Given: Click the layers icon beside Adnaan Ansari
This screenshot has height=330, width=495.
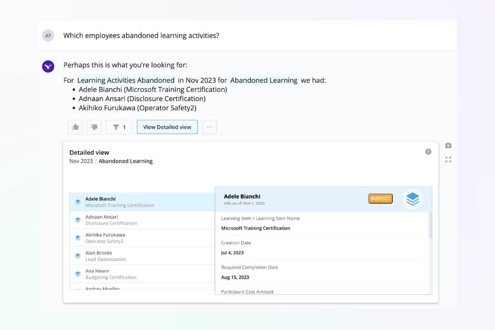Looking at the screenshot, I should pos(78,220).
